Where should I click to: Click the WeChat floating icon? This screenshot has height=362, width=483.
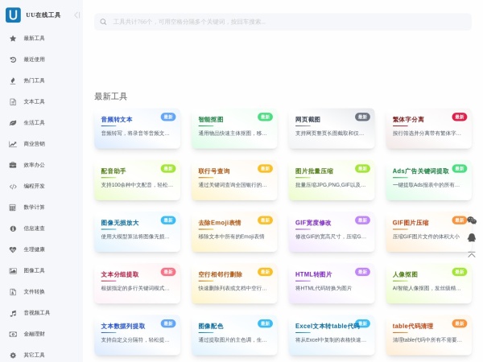coord(472,220)
